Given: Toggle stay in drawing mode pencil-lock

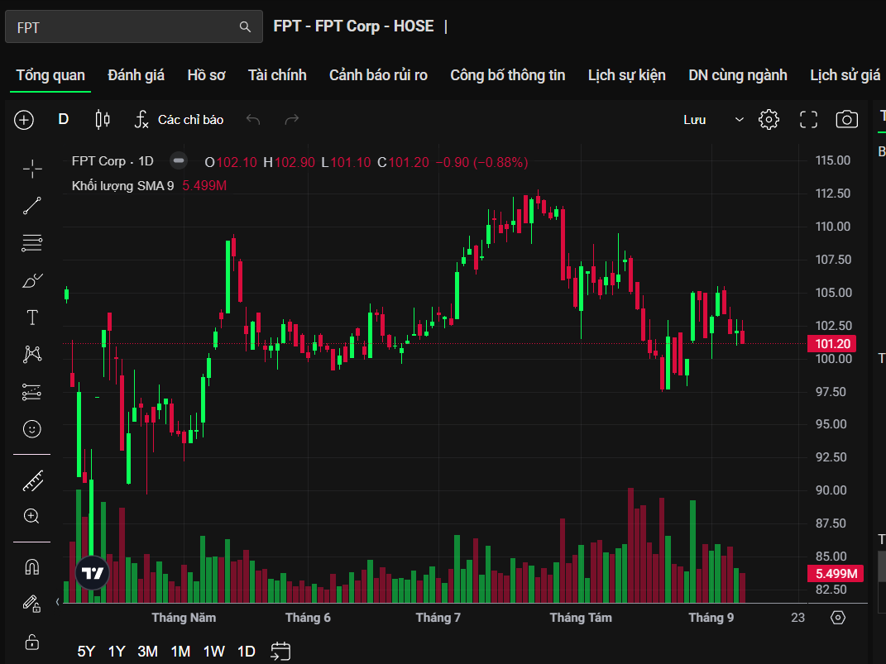Looking at the screenshot, I should click(31, 604).
